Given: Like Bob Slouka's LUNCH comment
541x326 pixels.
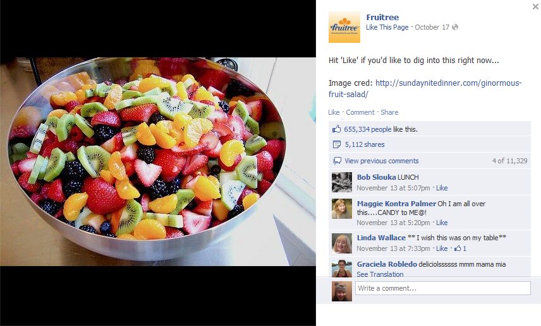Looking at the screenshot, I should (x=442, y=188).
